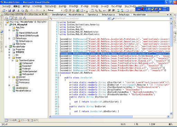Image resolution: width=177 pixels, height=127 pixels.
Task: Comment out selected lines icon
Action: tap(118, 10)
